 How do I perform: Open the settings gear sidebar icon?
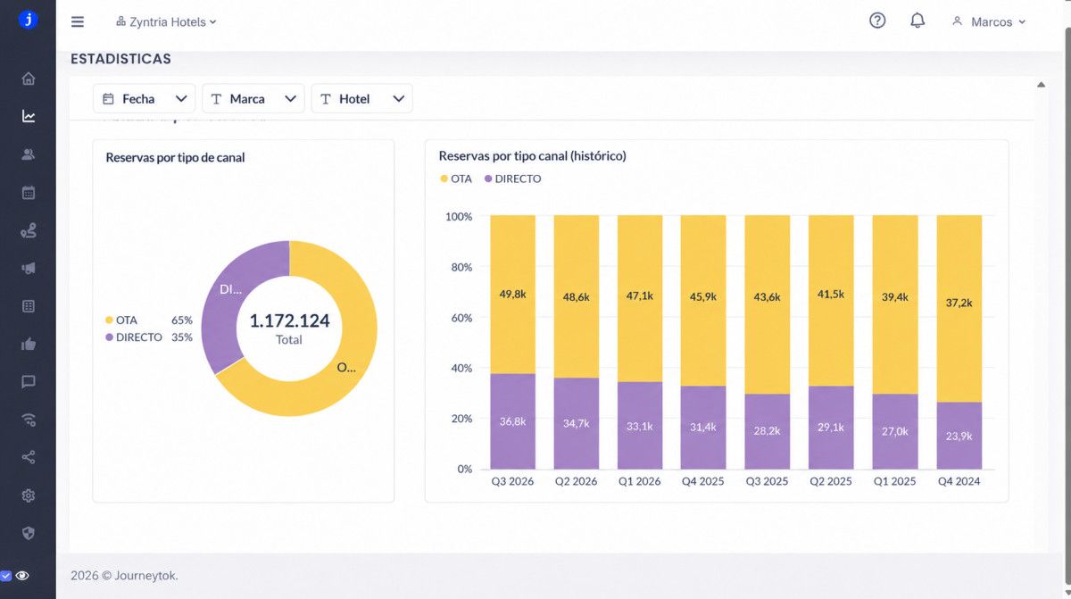tap(29, 495)
